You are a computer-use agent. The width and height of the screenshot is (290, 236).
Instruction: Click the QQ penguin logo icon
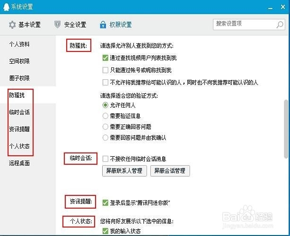pos(6,7)
